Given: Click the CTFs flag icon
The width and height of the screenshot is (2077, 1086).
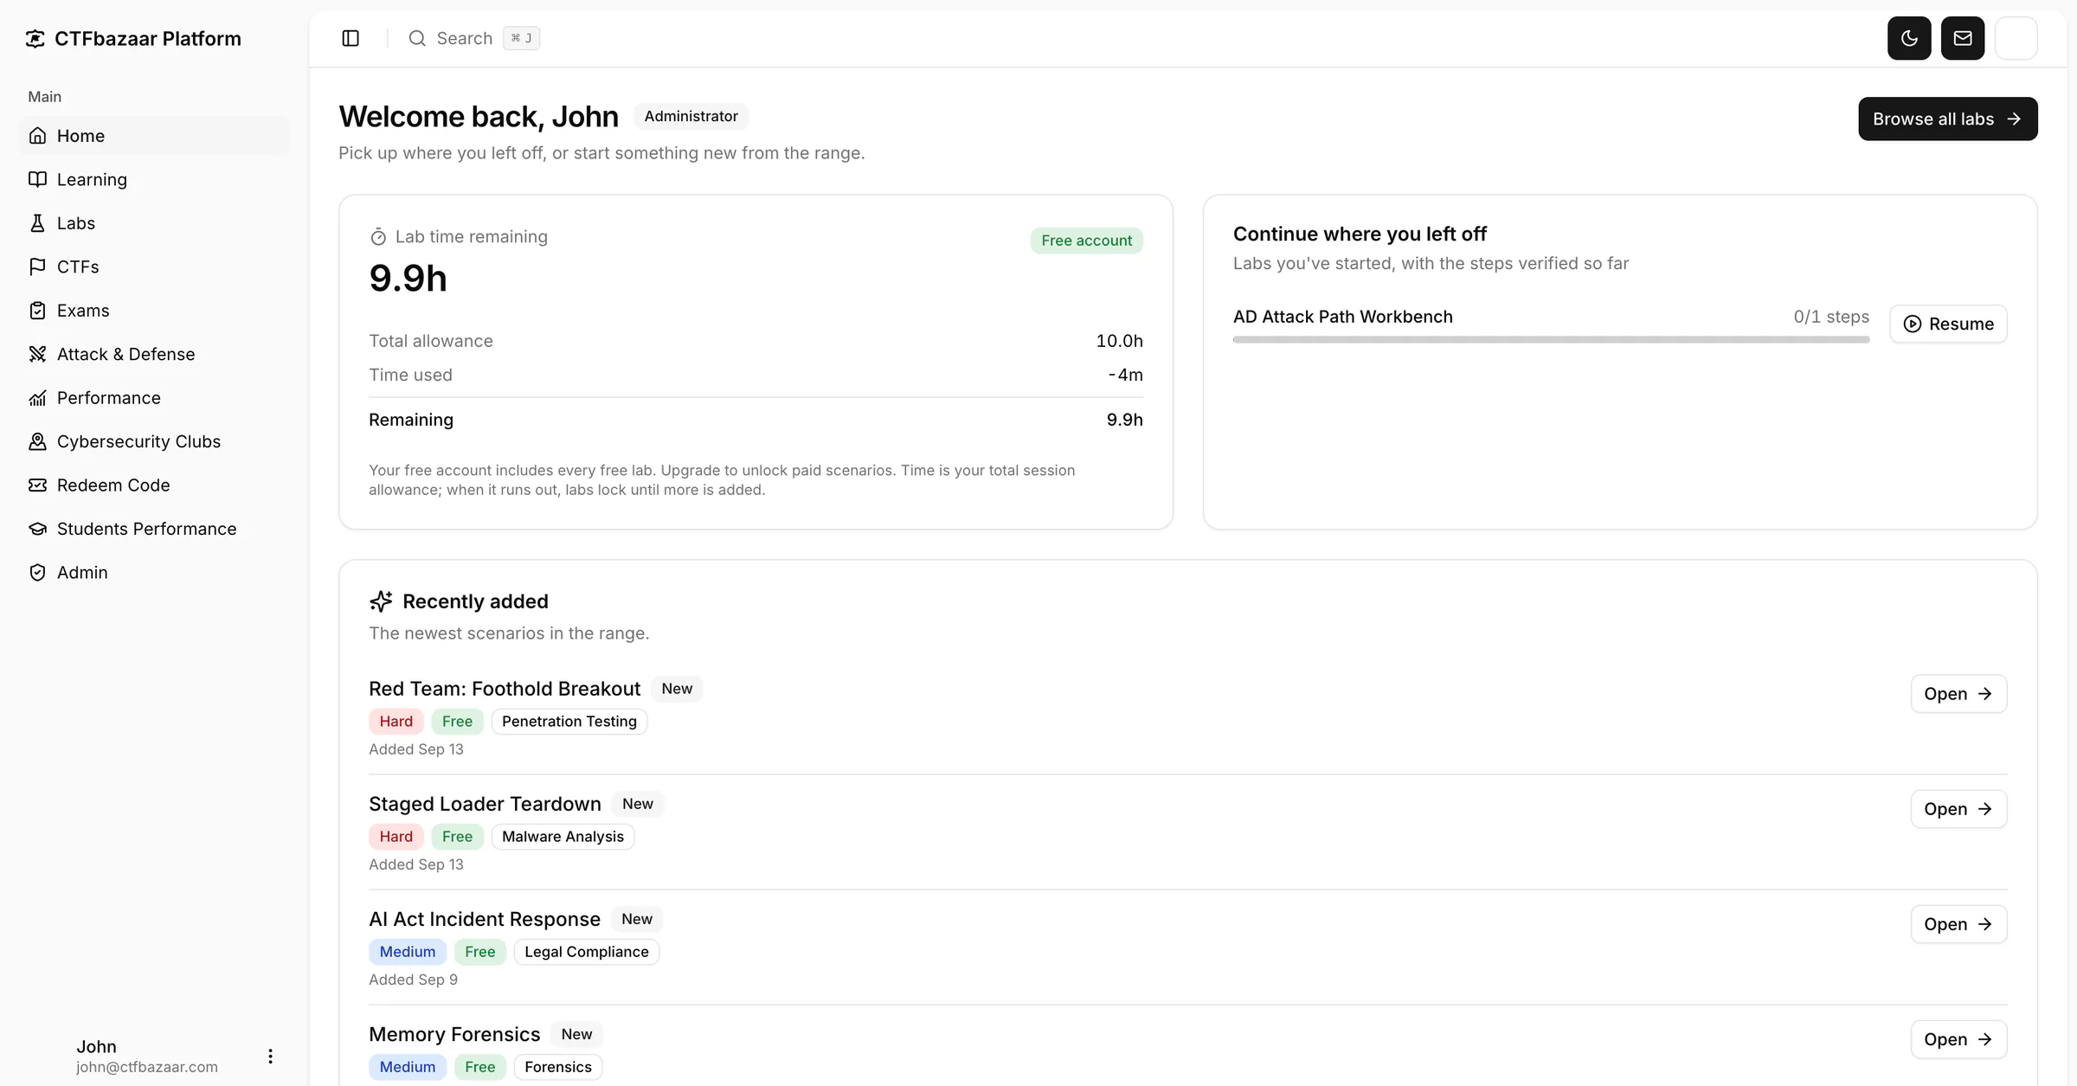Looking at the screenshot, I should pyautogui.click(x=37, y=267).
